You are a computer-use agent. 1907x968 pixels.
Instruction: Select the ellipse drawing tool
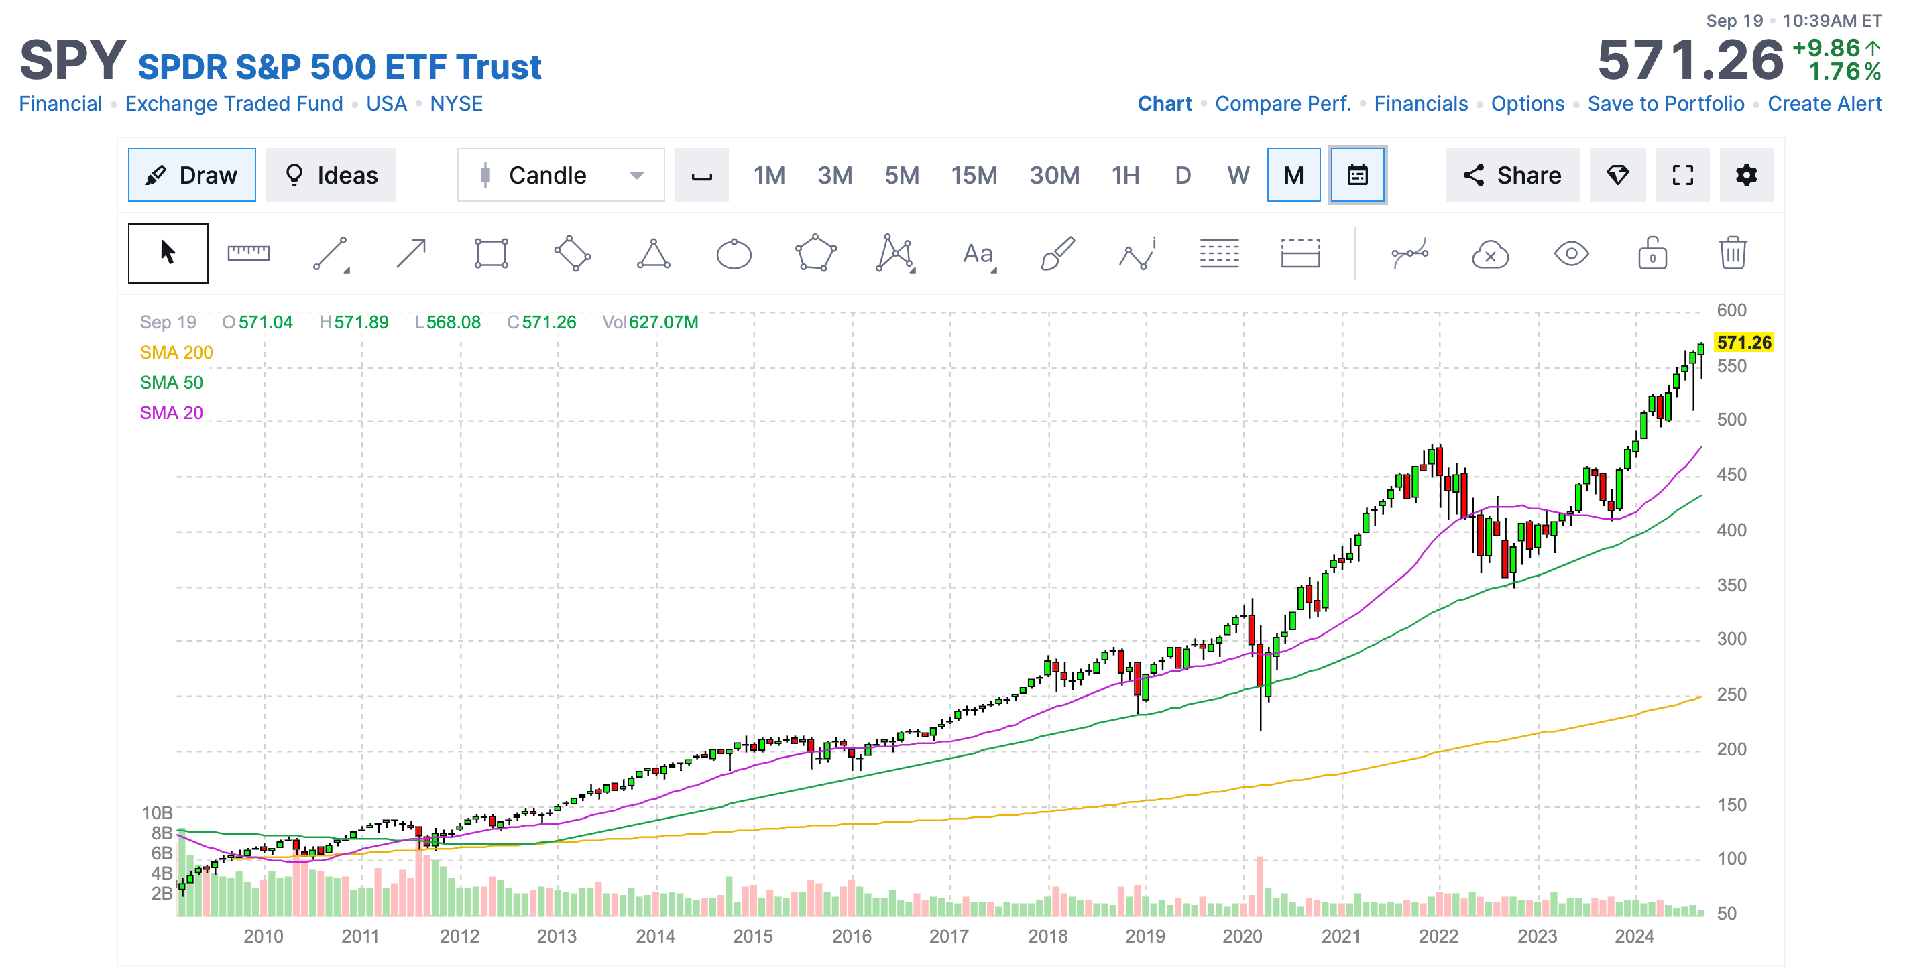734,254
